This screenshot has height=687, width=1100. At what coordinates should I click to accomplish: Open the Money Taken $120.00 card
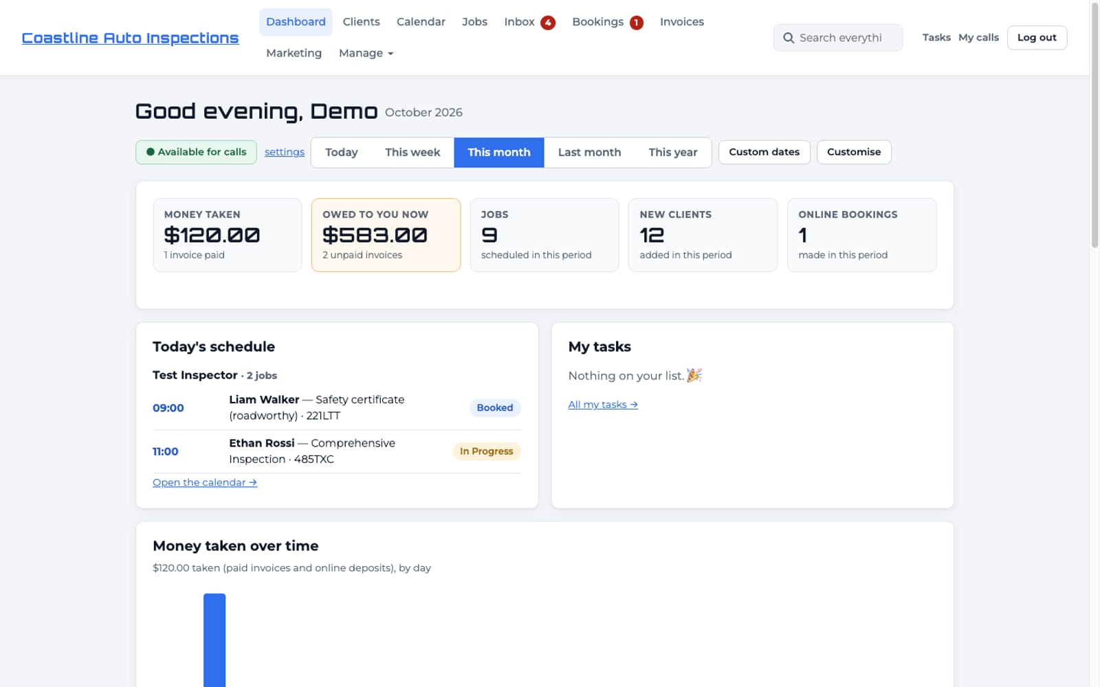[228, 235]
